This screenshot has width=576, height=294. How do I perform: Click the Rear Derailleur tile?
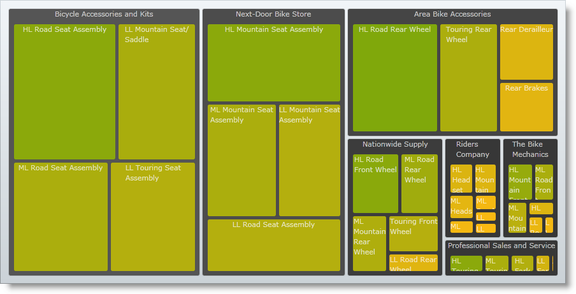pyautogui.click(x=526, y=52)
